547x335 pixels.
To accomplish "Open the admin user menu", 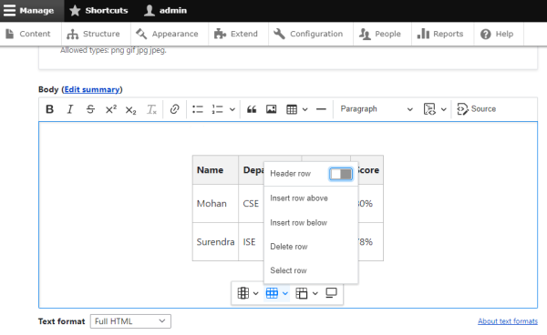I will (x=166, y=10).
